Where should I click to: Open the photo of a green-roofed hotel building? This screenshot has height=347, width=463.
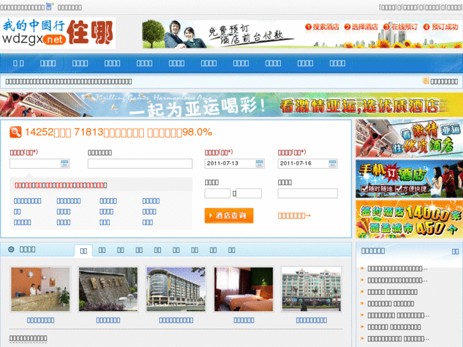(x=311, y=289)
